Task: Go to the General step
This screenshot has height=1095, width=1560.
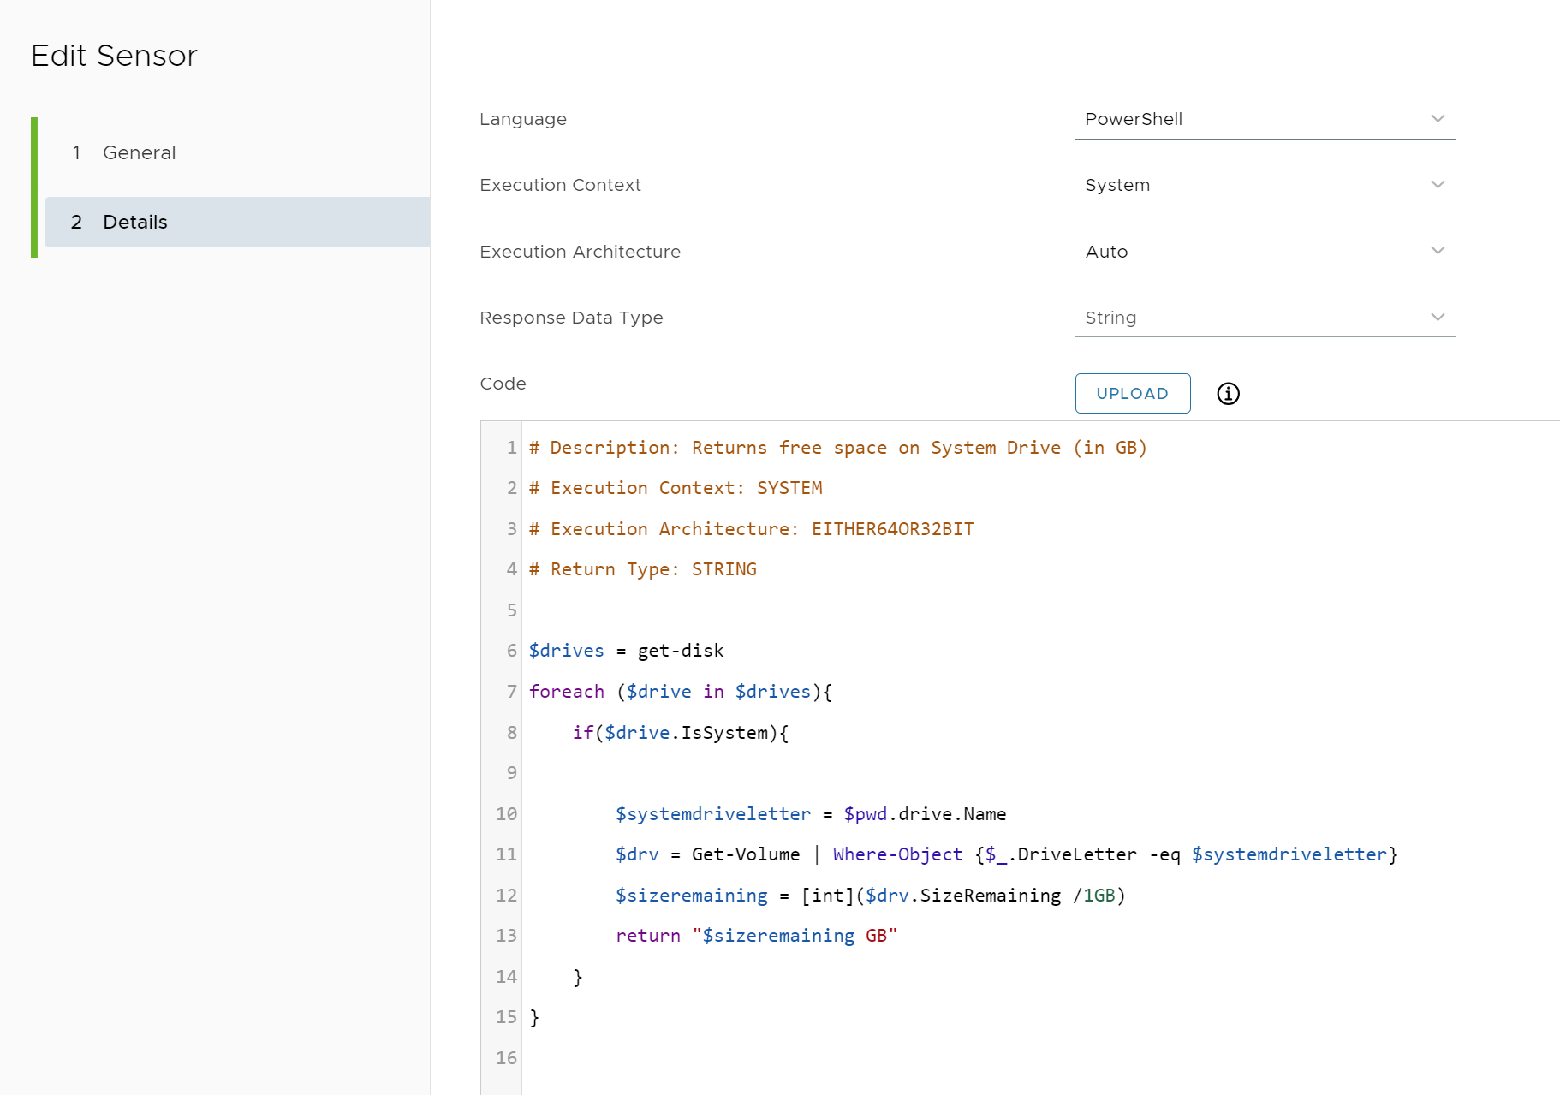Action: (139, 152)
